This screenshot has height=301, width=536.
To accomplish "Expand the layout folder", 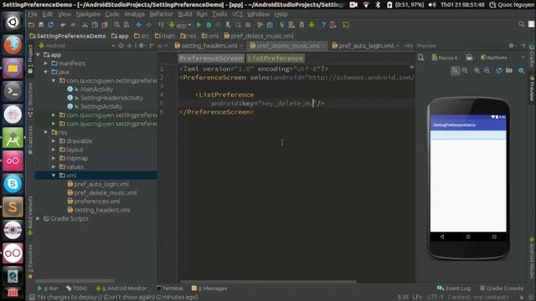I will pyautogui.click(x=54, y=150).
